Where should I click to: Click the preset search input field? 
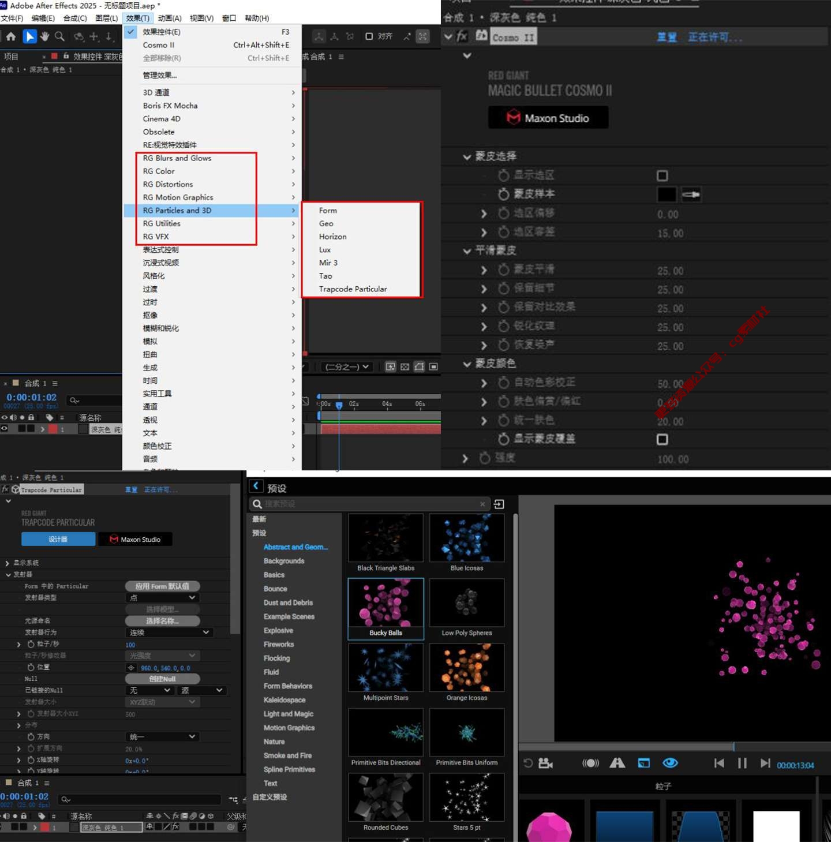coord(370,504)
